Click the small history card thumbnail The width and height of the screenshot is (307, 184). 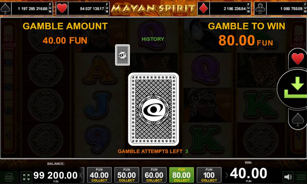point(122,55)
